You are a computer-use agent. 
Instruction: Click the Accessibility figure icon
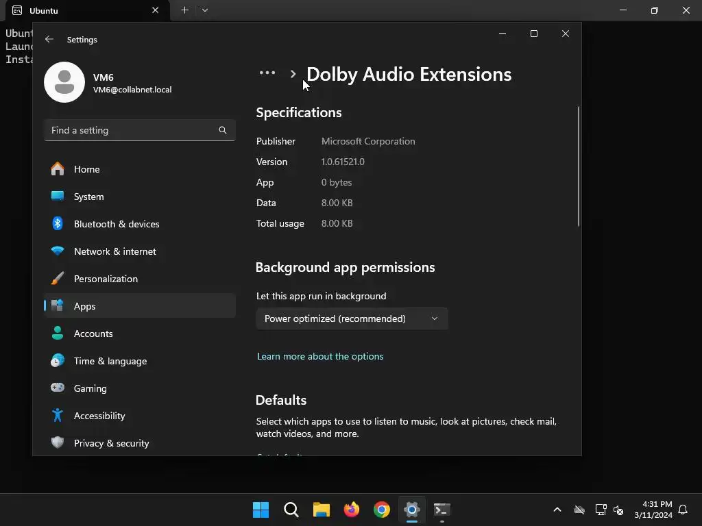click(58, 416)
